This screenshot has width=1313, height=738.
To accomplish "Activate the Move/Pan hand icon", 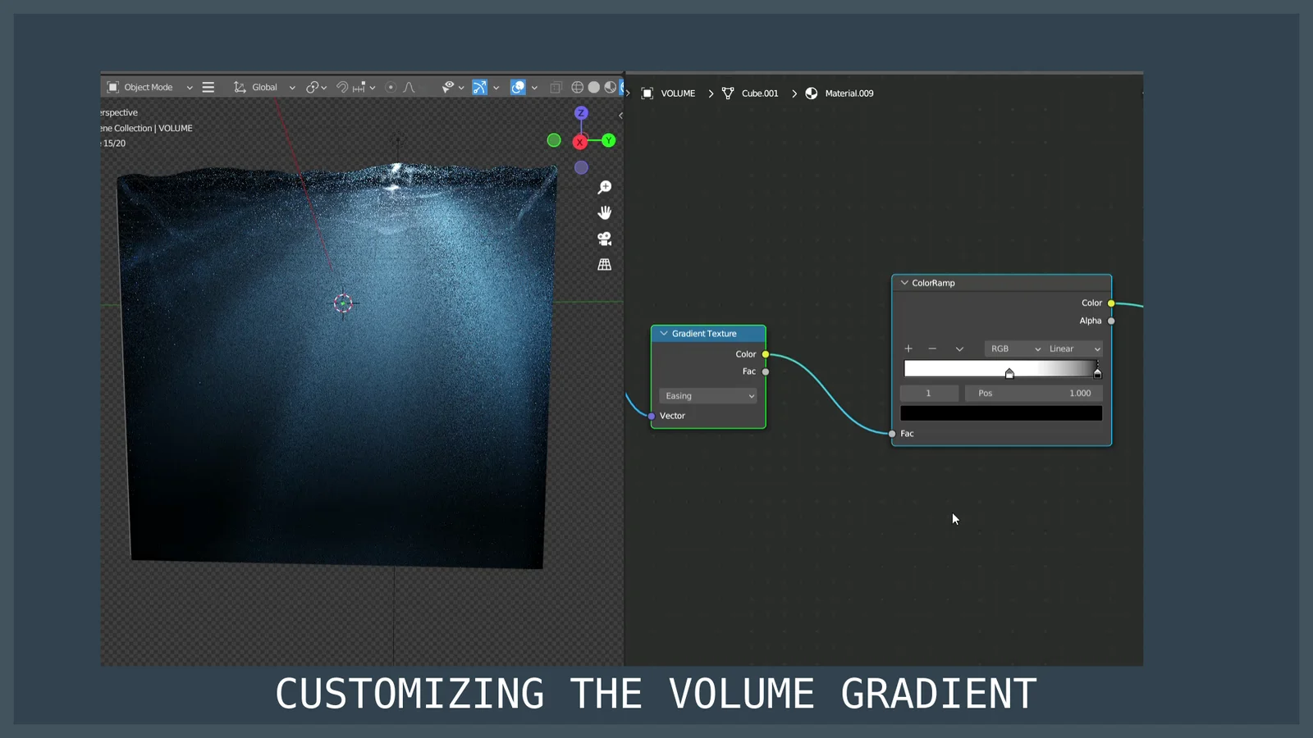I will coord(604,212).
